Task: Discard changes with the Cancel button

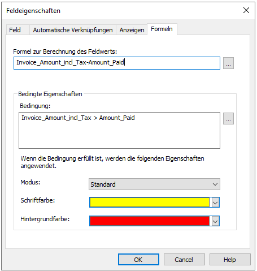Action: pyautogui.click(x=184, y=260)
